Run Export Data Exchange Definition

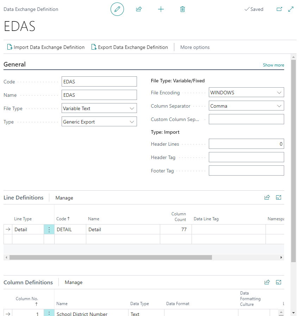[130, 47]
